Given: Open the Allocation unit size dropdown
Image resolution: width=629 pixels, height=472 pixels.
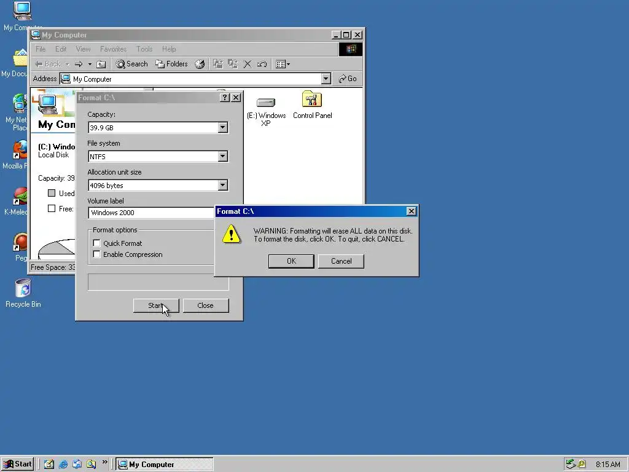Looking at the screenshot, I should [222, 186].
